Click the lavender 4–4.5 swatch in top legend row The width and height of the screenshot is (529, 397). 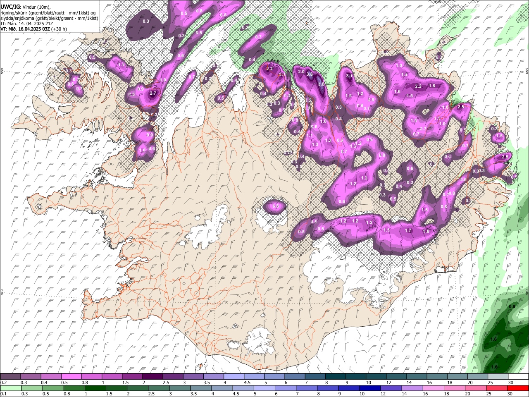[x=234, y=376]
